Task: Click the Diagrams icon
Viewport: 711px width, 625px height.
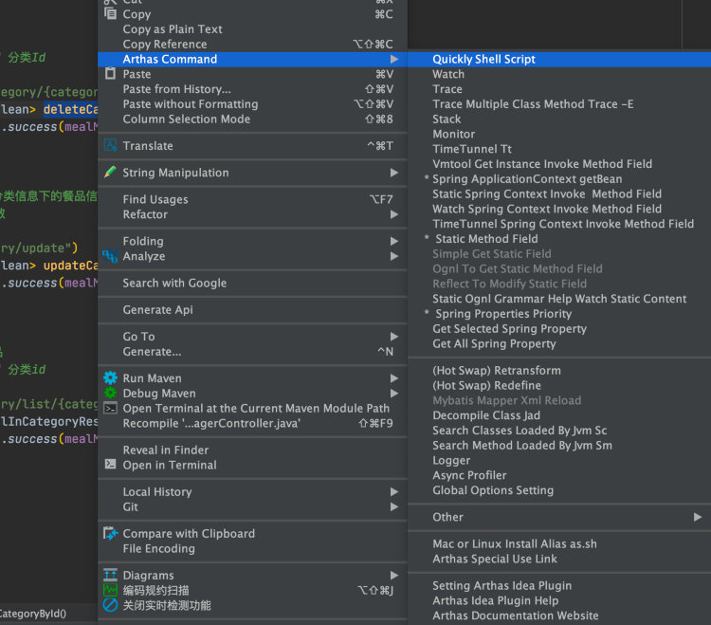Action: (111, 576)
